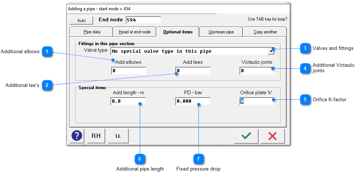Focus the Add elbows input field

(129, 71)
